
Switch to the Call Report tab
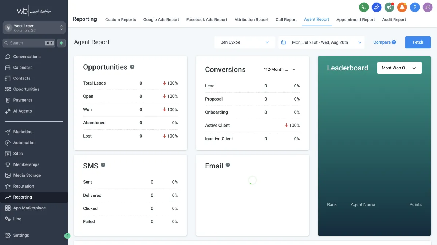click(x=286, y=20)
